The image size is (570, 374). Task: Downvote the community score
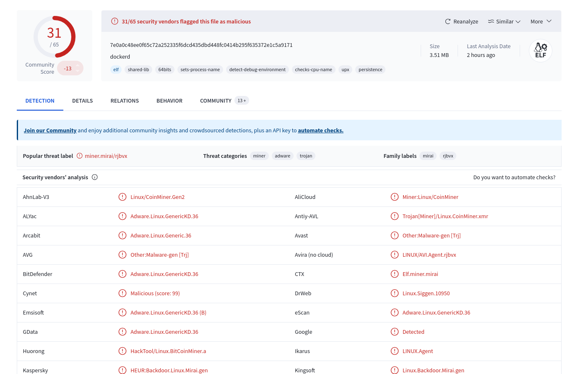pyautogui.click(x=78, y=71)
